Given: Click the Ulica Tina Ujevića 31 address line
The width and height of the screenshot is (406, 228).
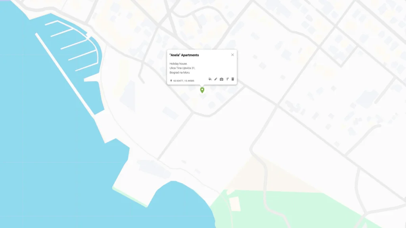Looking at the screenshot, I should click(182, 68).
